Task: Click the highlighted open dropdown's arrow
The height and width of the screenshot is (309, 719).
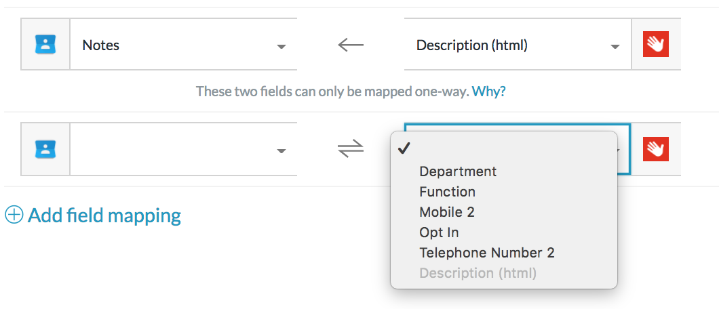Action: tap(621, 150)
